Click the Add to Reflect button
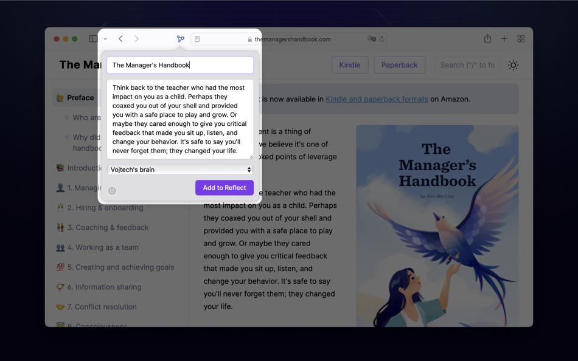This screenshot has height=361, width=578. [x=224, y=188]
